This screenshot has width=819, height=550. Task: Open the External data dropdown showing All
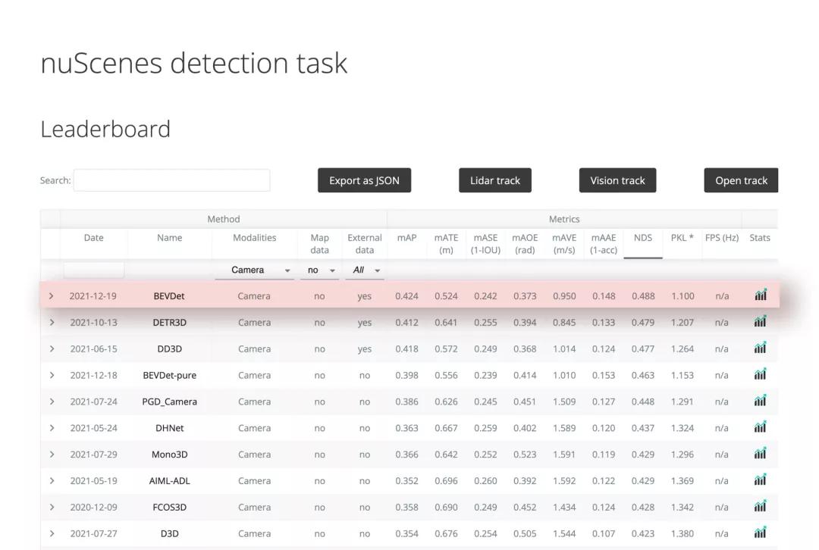pos(363,270)
